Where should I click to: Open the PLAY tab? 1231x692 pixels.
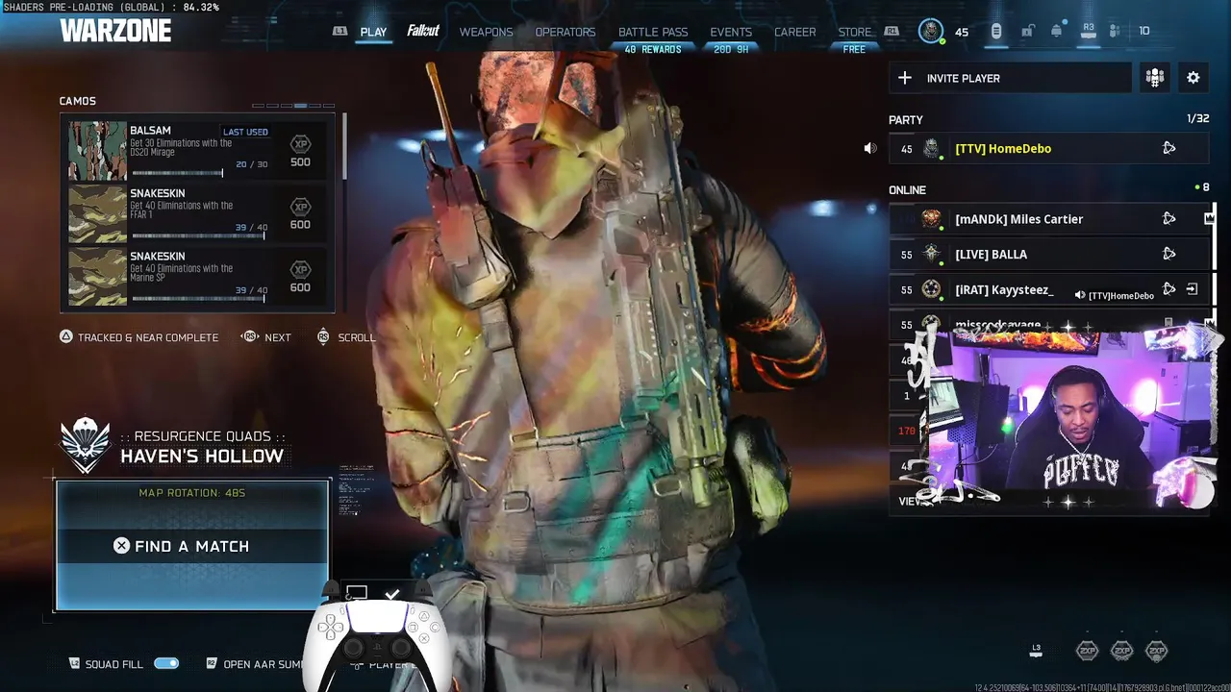click(x=373, y=32)
